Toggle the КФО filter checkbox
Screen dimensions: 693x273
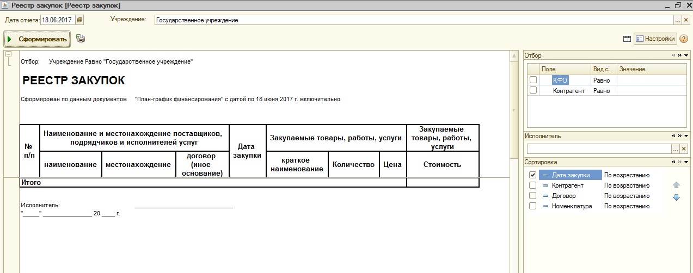[533, 80]
